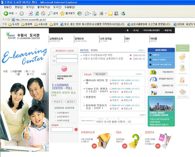
Task: Click the 로그인 link in the black top bar
Action: [136, 30]
